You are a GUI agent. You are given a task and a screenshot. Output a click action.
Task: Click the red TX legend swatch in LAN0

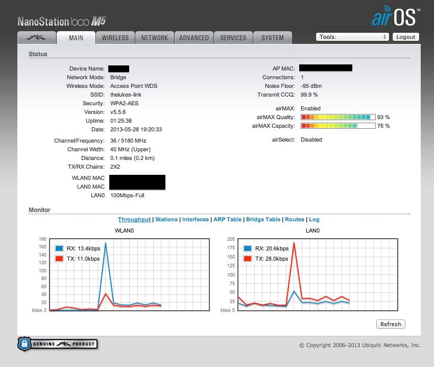tap(248, 259)
